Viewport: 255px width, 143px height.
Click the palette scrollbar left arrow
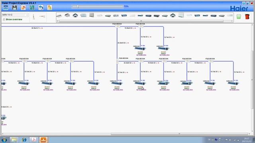click(58, 21)
